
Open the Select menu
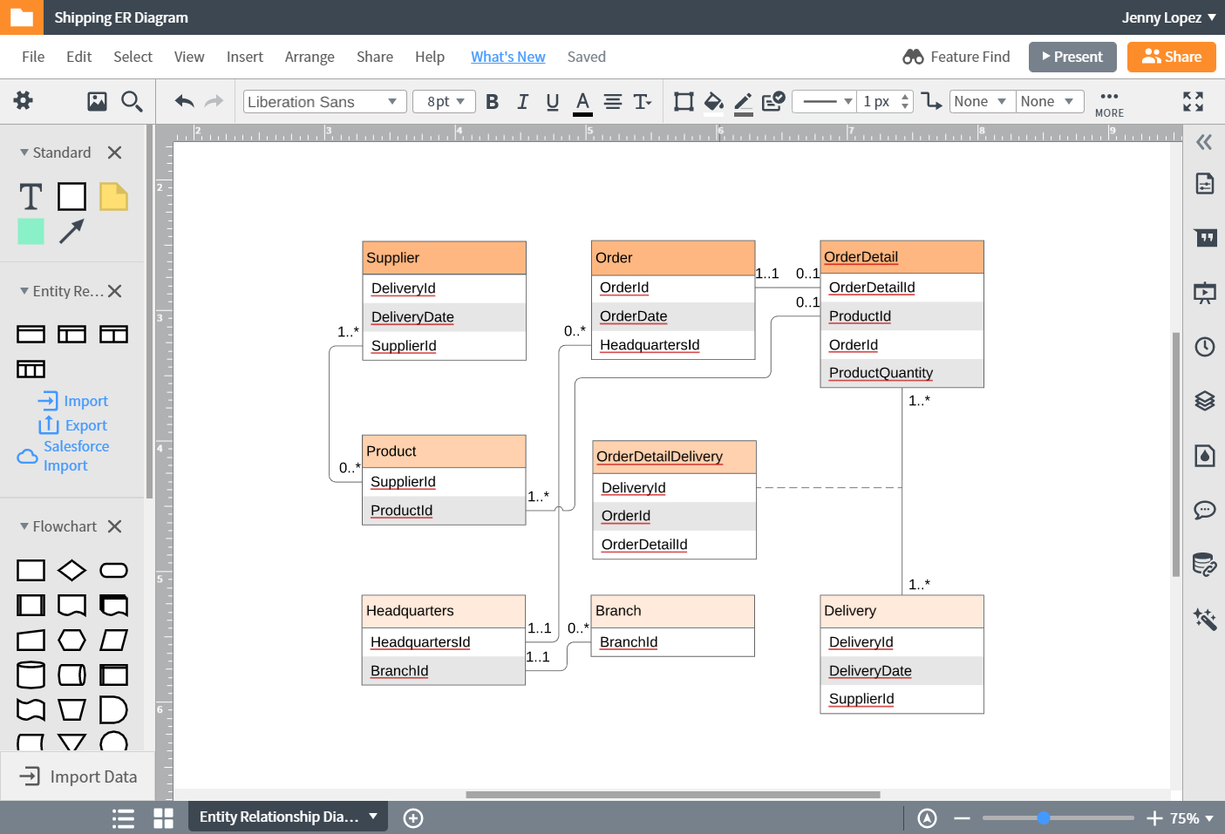133,57
